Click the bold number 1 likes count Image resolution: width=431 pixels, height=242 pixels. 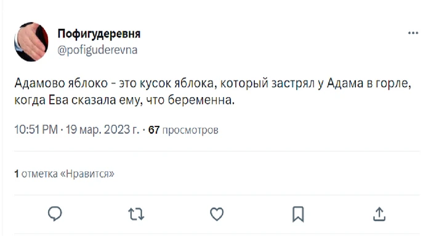17,174
